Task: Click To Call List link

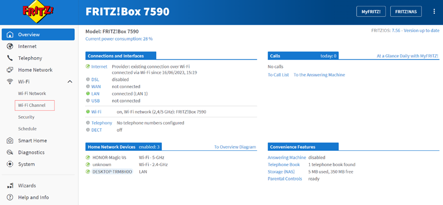Action: (x=278, y=75)
